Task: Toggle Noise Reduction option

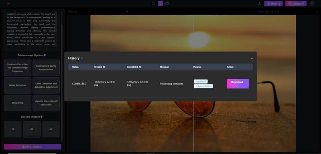Action: [x=18, y=85]
